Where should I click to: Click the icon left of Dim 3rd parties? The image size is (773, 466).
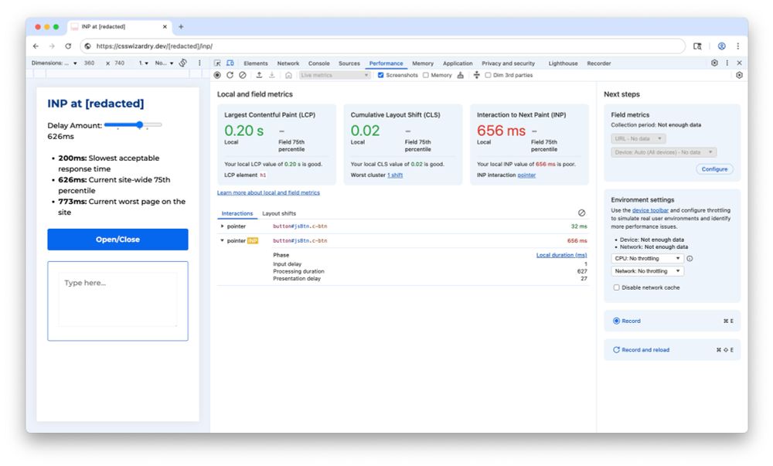tap(476, 75)
